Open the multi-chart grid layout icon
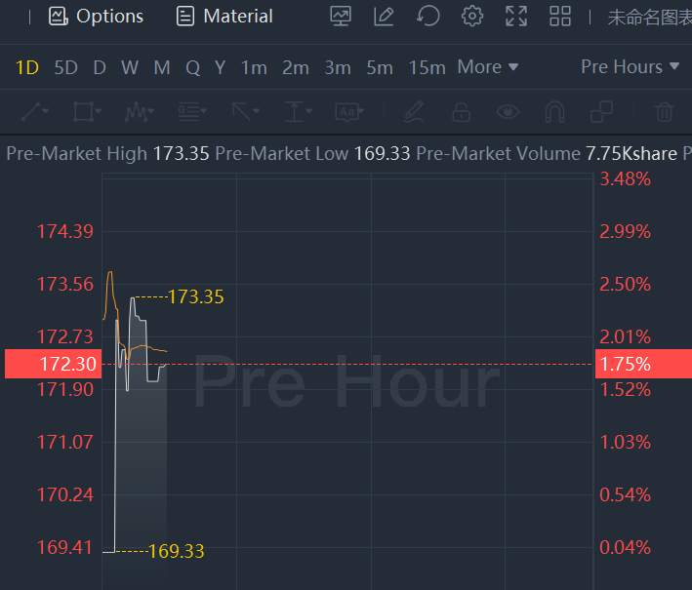The image size is (692, 590). pos(560,17)
